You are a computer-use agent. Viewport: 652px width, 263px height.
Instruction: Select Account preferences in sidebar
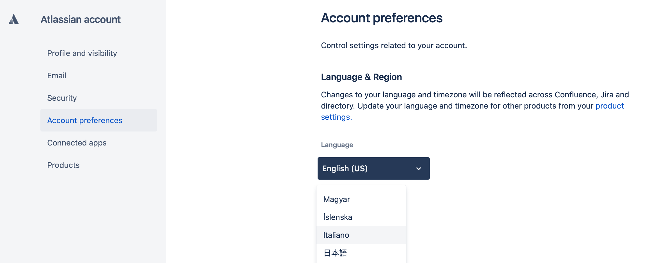[99, 120]
